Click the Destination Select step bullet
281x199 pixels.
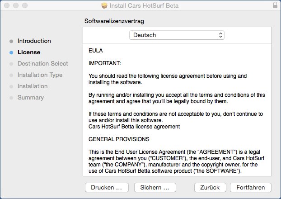pos(11,64)
